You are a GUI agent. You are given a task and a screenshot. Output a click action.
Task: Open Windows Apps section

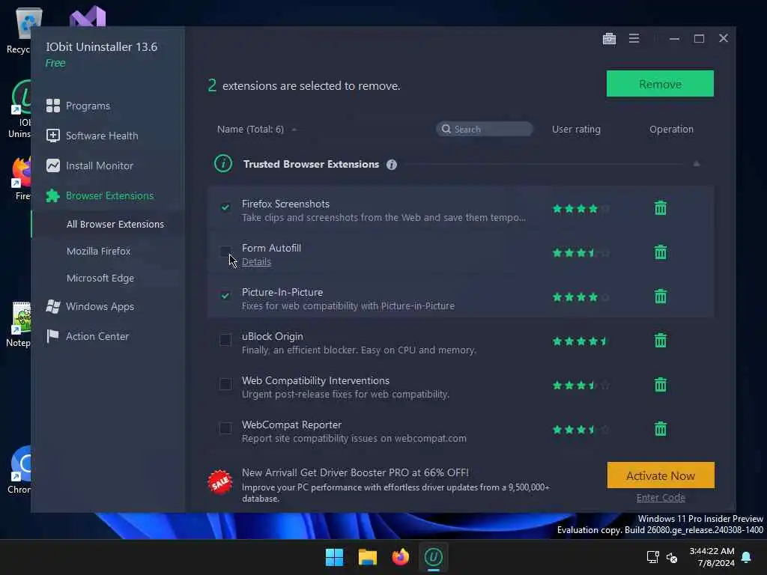(100, 306)
